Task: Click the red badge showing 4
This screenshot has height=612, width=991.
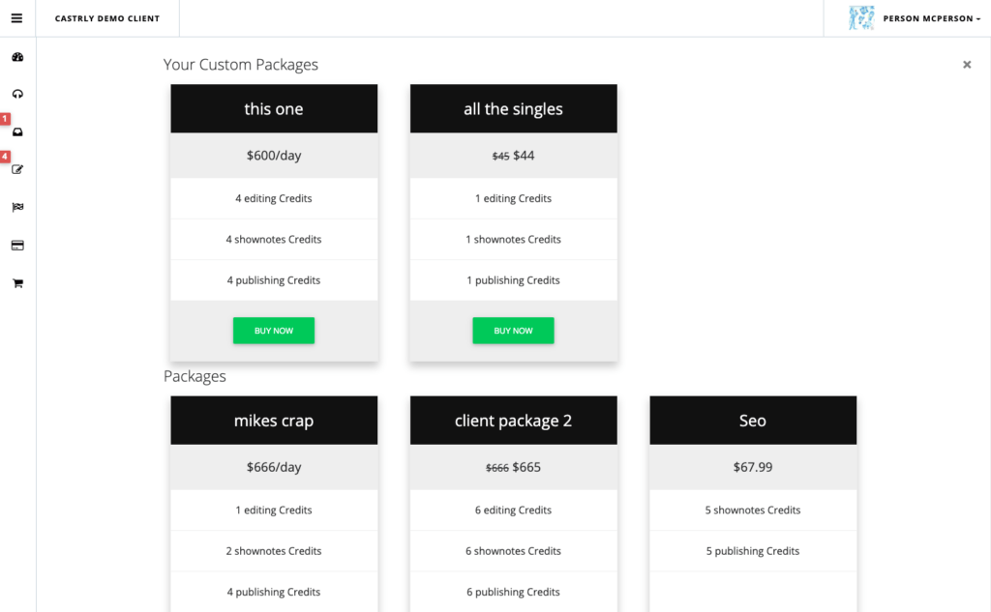Action: pos(5,156)
